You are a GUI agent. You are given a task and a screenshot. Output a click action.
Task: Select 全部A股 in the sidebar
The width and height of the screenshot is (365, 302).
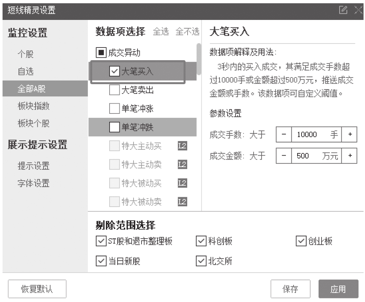45,89
